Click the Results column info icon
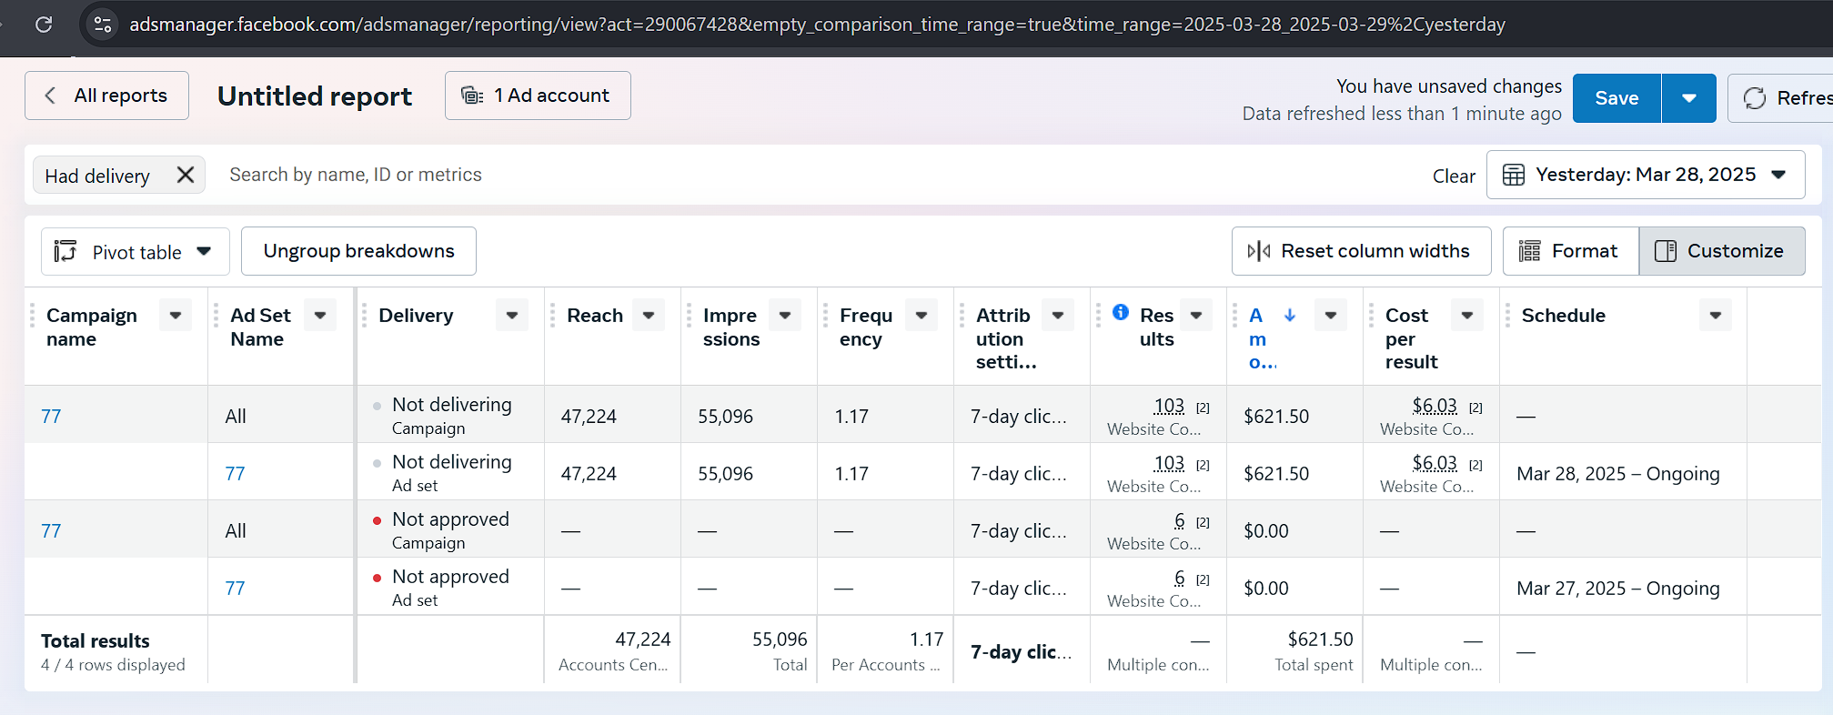 (x=1121, y=313)
